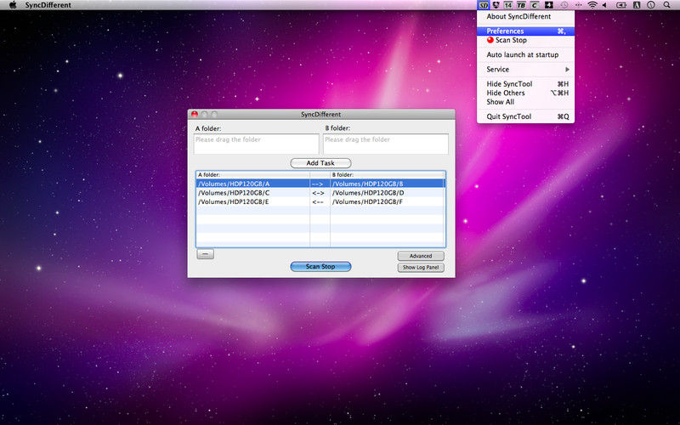Open the Wi-Fi status menu
This screenshot has width=680, height=425.
(x=592, y=5)
